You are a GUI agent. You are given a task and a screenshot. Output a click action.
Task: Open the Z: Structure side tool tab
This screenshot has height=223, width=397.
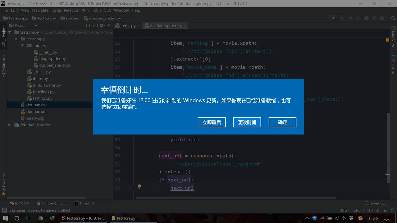4,65
